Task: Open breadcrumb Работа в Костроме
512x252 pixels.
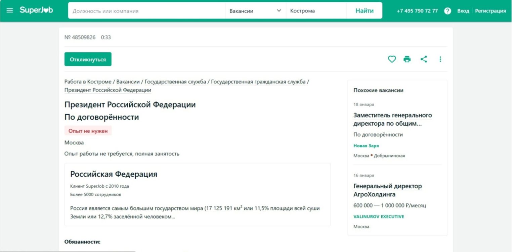Action: pos(88,82)
